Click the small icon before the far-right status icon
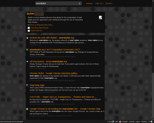The width and height of the screenshot is (154, 123). 149,121
